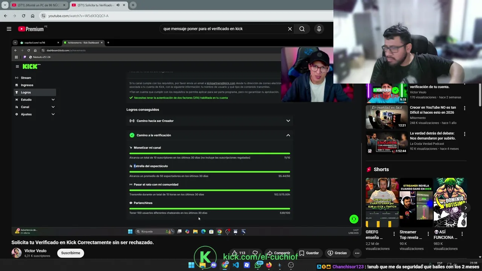Click the Chrome address bar URL

click(x=78, y=16)
